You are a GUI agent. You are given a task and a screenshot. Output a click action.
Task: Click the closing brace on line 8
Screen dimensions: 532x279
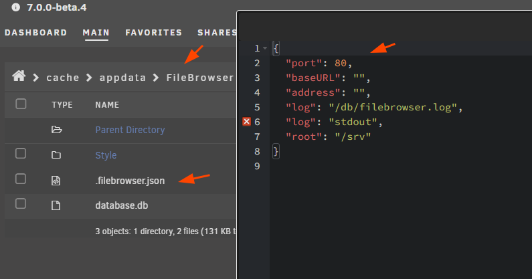click(x=276, y=151)
